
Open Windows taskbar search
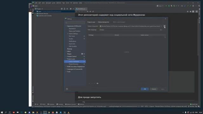(x=6, y=112)
